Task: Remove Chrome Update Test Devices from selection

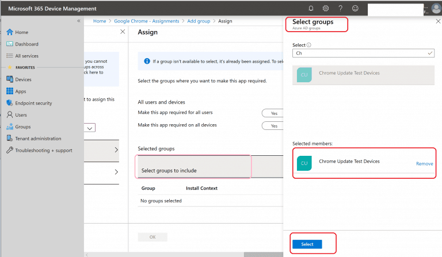Action: [425, 163]
